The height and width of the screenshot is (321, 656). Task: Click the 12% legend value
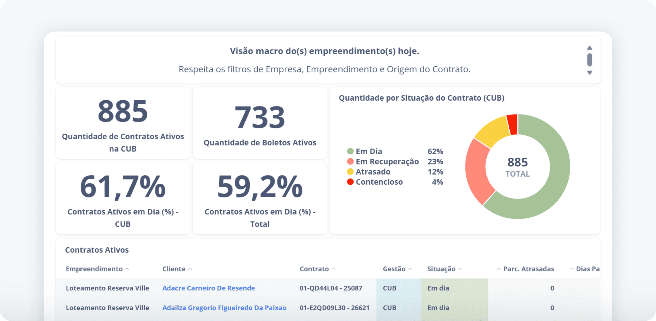click(435, 172)
